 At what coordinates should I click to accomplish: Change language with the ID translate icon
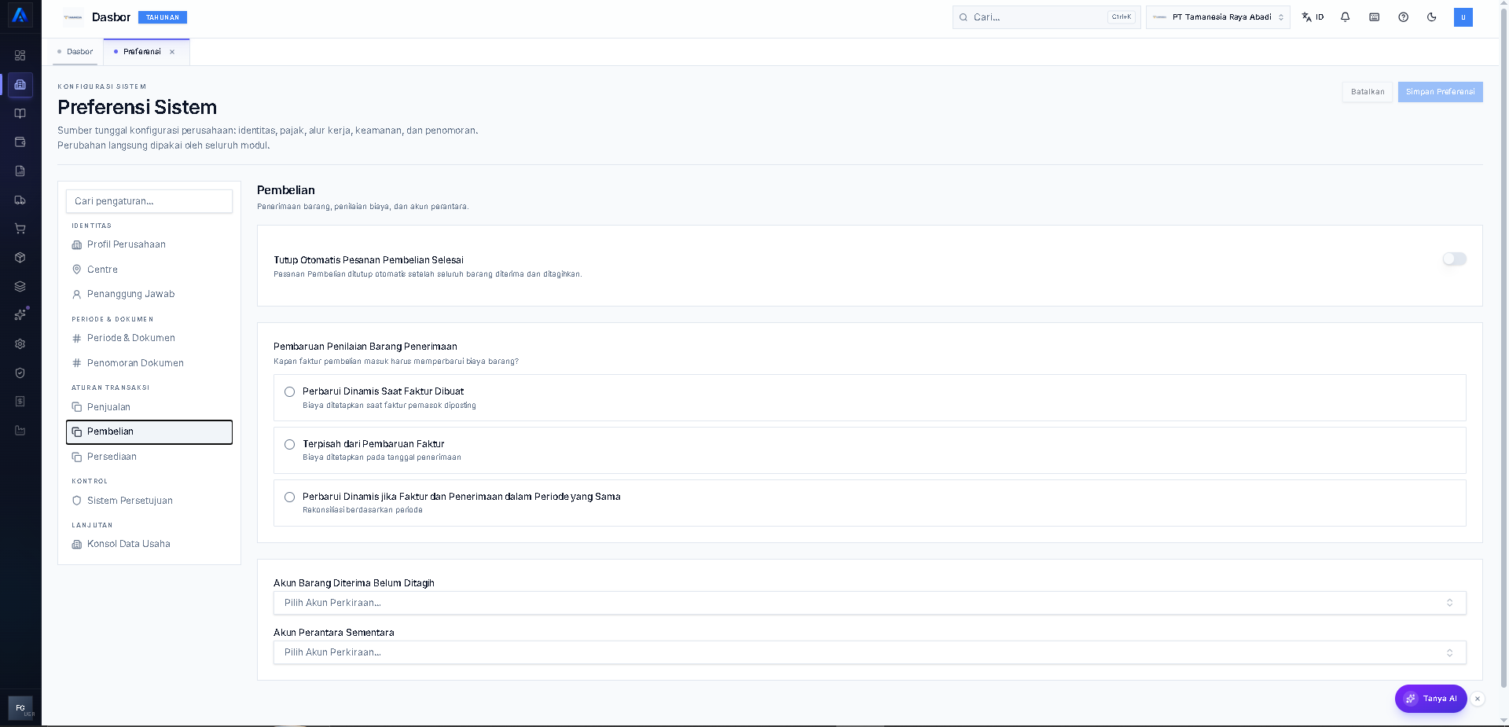point(1313,17)
